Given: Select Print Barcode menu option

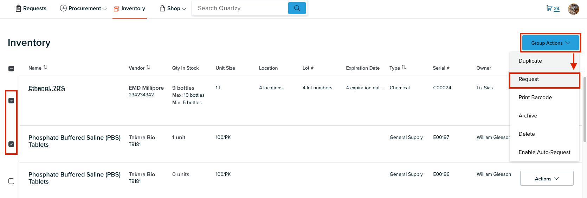Looking at the screenshot, I should 544,97.
